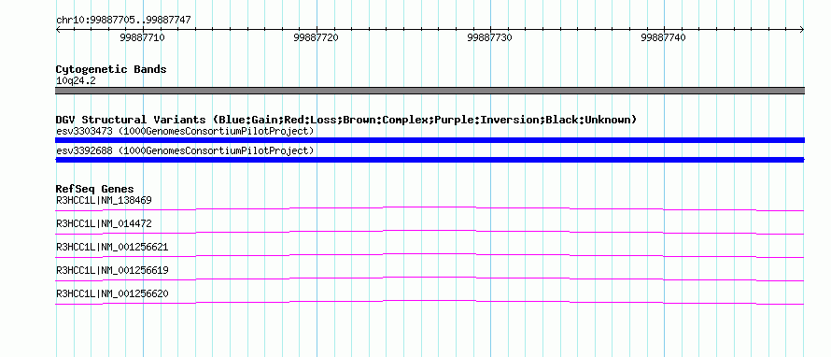Click the right arrow of the ruler
The height and width of the screenshot is (357, 831).
point(802,30)
